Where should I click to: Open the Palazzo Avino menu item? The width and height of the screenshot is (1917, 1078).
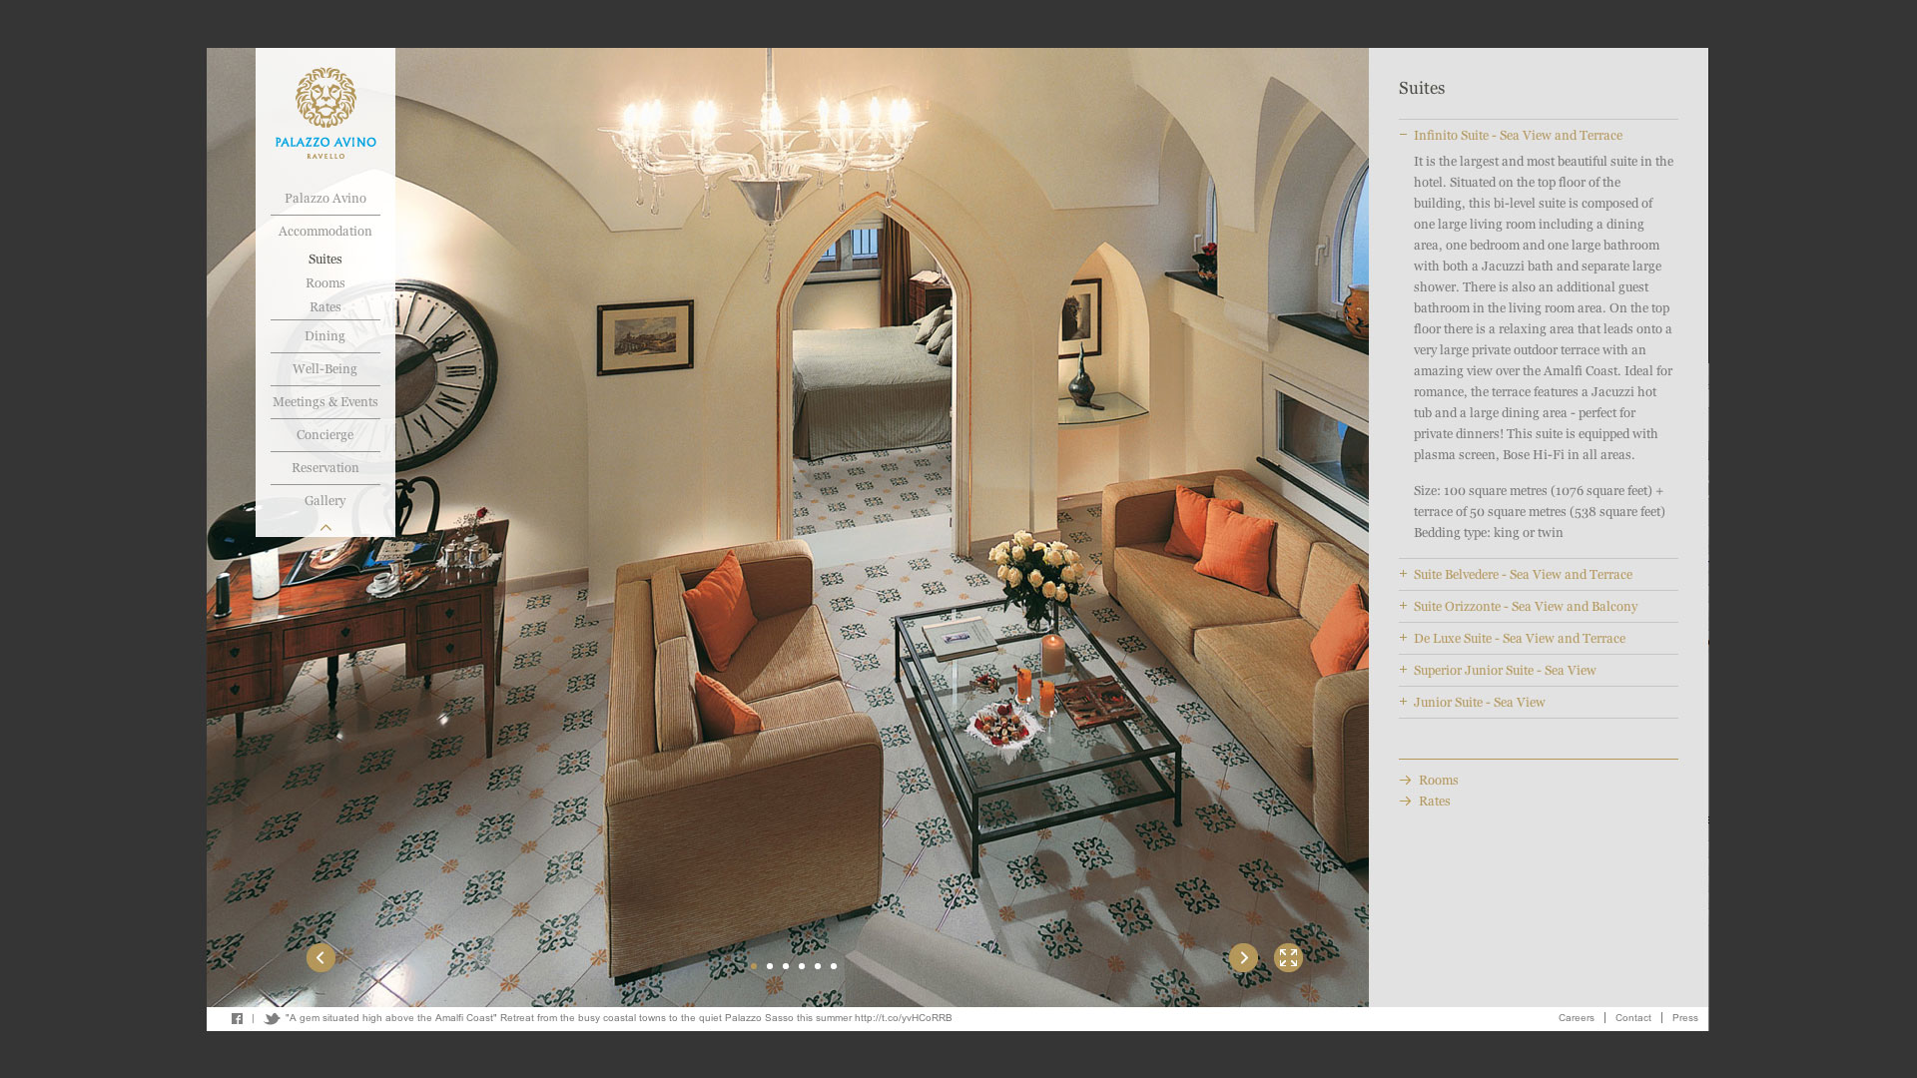click(x=325, y=199)
